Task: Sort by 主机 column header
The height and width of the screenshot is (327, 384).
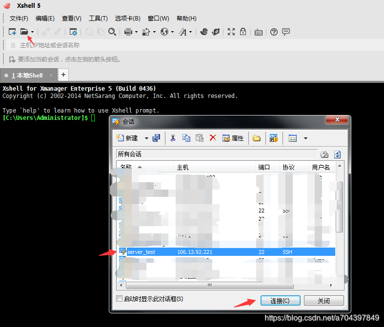Action: 215,167
